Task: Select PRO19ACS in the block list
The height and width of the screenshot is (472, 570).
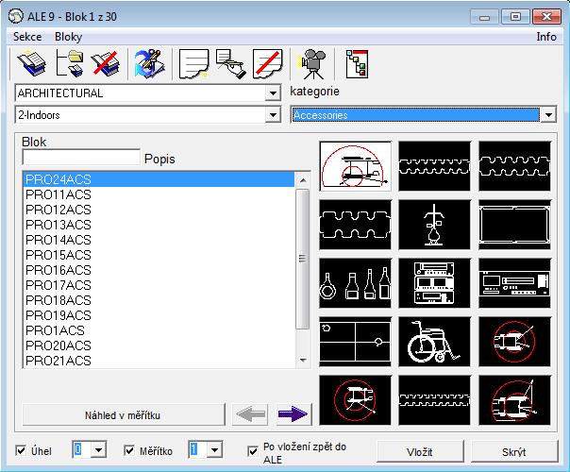Action: coord(159,315)
